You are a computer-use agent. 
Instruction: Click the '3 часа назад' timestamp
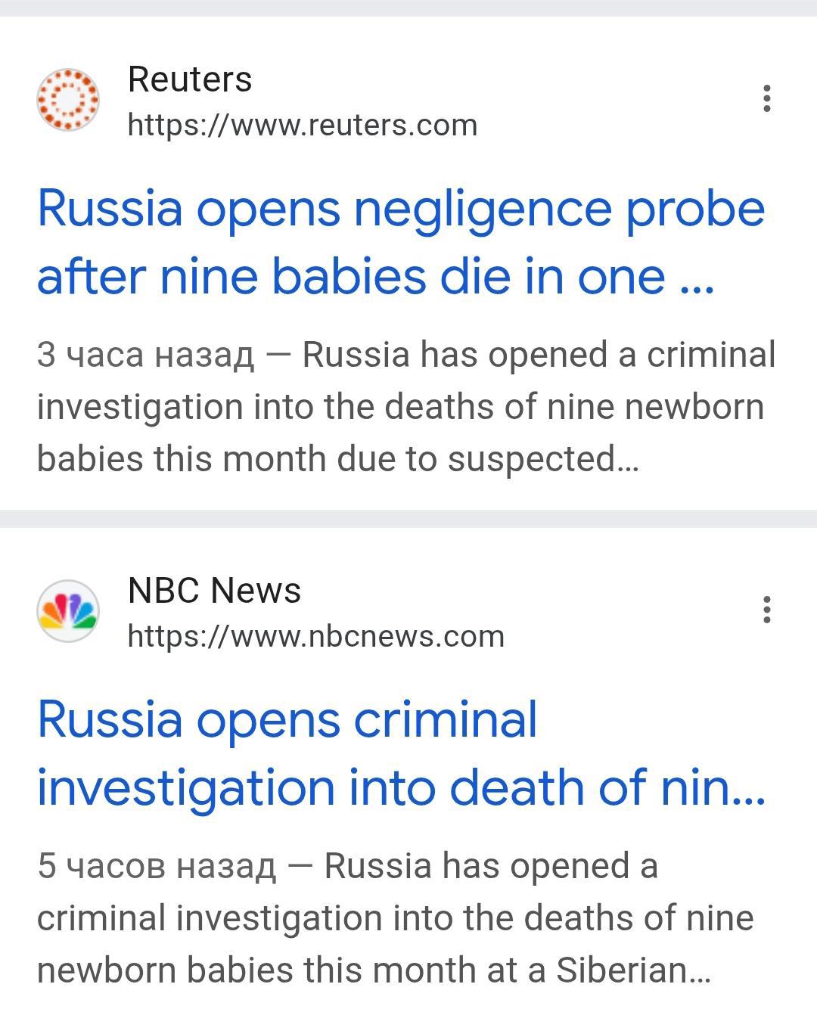(145, 355)
